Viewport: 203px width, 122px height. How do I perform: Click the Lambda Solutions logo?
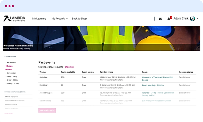pyautogui.click(x=14, y=19)
